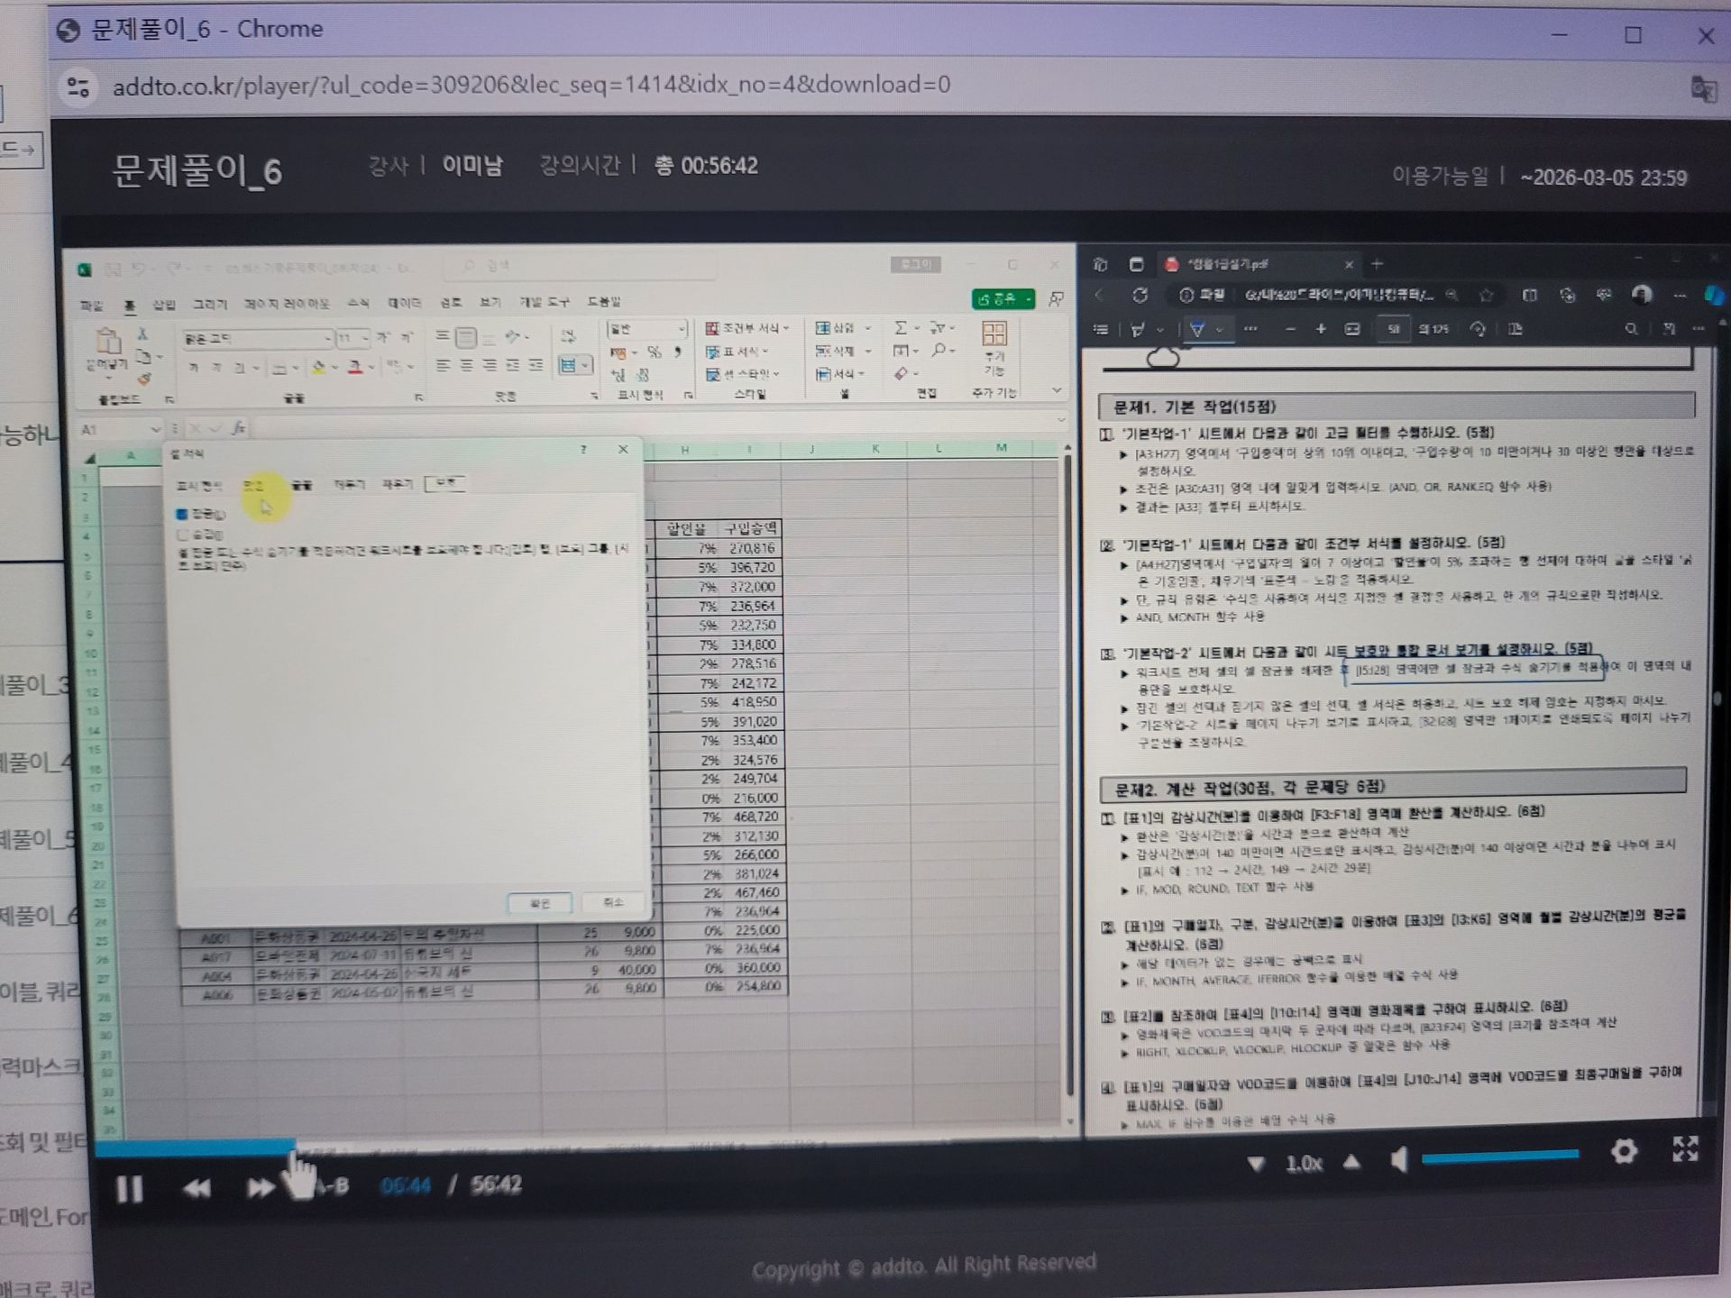Click the fast-forward button in player
This screenshot has height=1298, width=1731.
pos(261,1188)
